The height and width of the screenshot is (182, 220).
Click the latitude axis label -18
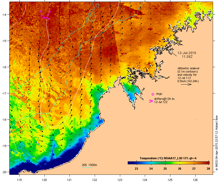[4, 120]
